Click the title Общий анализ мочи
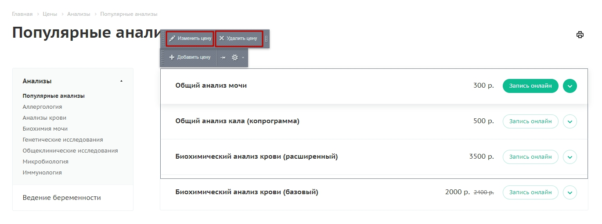Image resolution: width=602 pixels, height=224 pixels. coord(211,86)
